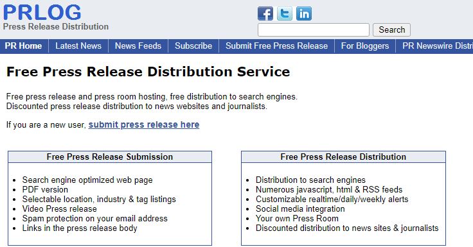The height and width of the screenshot is (247, 473).
Task: Open For Bloggers menu item
Action: [x=365, y=46]
